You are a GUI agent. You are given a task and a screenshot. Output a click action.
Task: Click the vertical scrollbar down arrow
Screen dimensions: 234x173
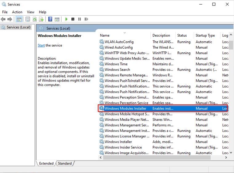click(x=231, y=153)
